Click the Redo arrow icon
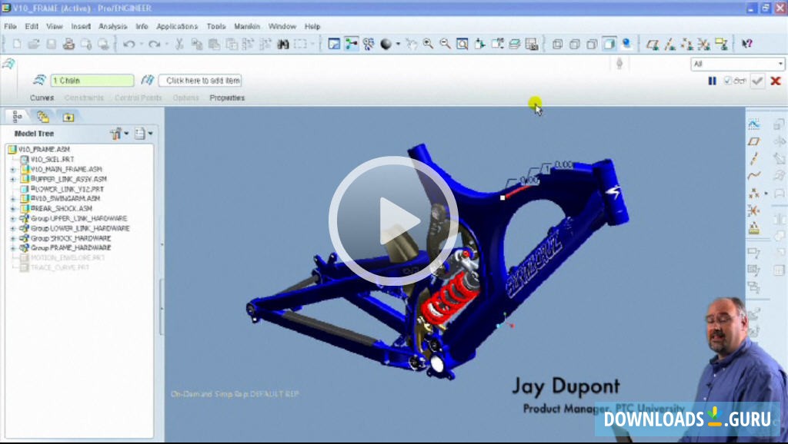 154,44
